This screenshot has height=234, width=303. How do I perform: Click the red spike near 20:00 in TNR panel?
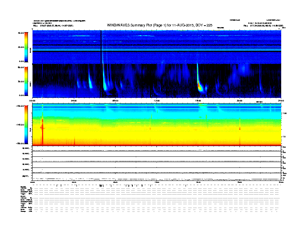coord(240,128)
